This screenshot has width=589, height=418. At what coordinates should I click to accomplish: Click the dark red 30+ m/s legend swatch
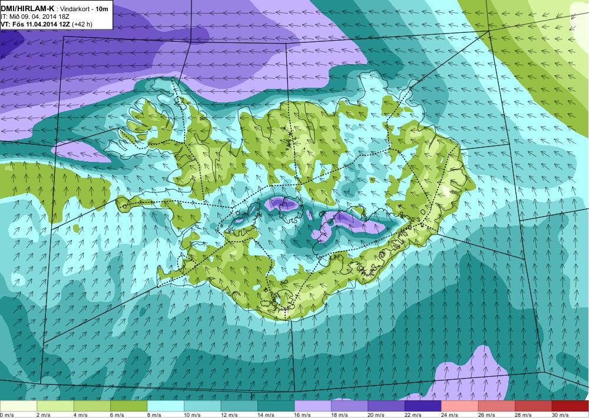(x=571, y=406)
